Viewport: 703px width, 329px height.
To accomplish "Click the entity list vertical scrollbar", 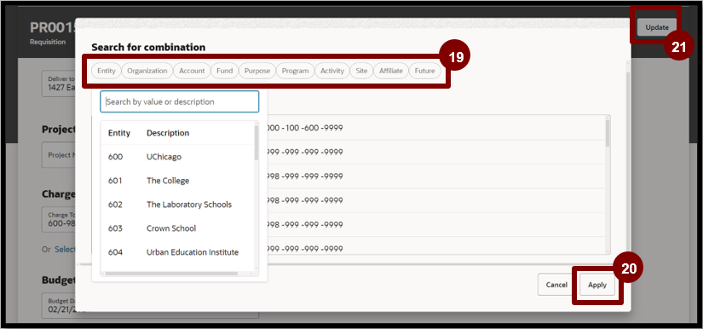I will (256, 142).
